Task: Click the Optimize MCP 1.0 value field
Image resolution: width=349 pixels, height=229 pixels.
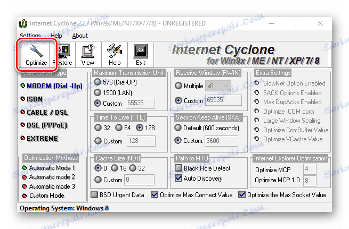Action: point(310,181)
